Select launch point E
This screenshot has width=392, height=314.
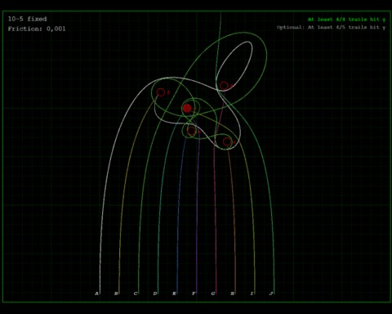click(x=174, y=294)
